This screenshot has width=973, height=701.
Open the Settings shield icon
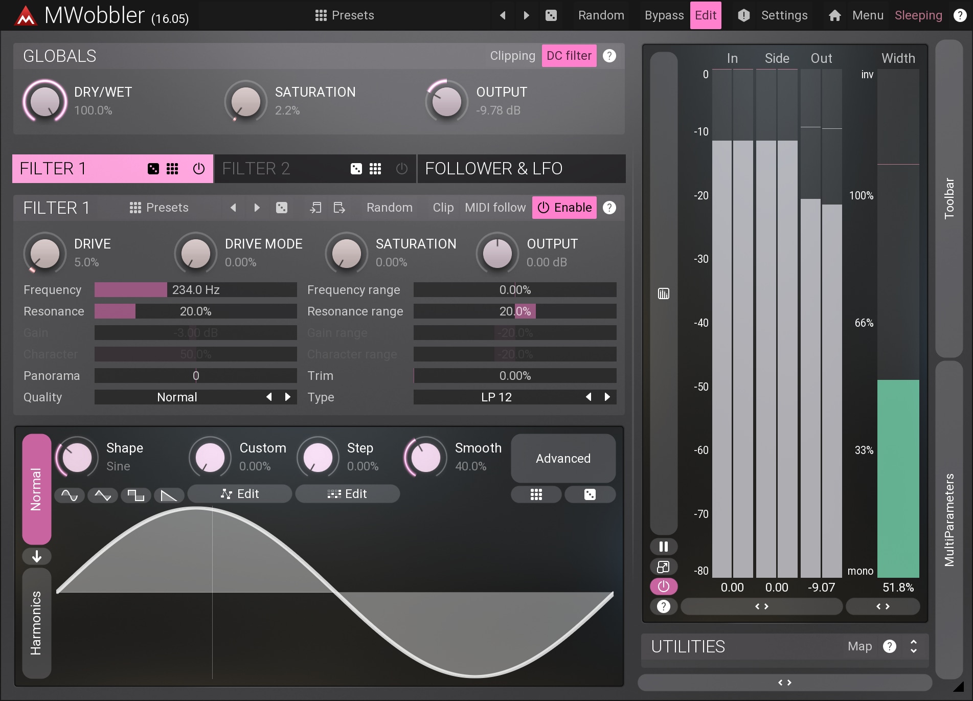743,15
